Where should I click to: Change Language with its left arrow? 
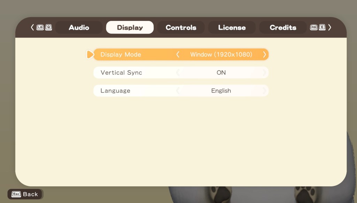pos(178,91)
